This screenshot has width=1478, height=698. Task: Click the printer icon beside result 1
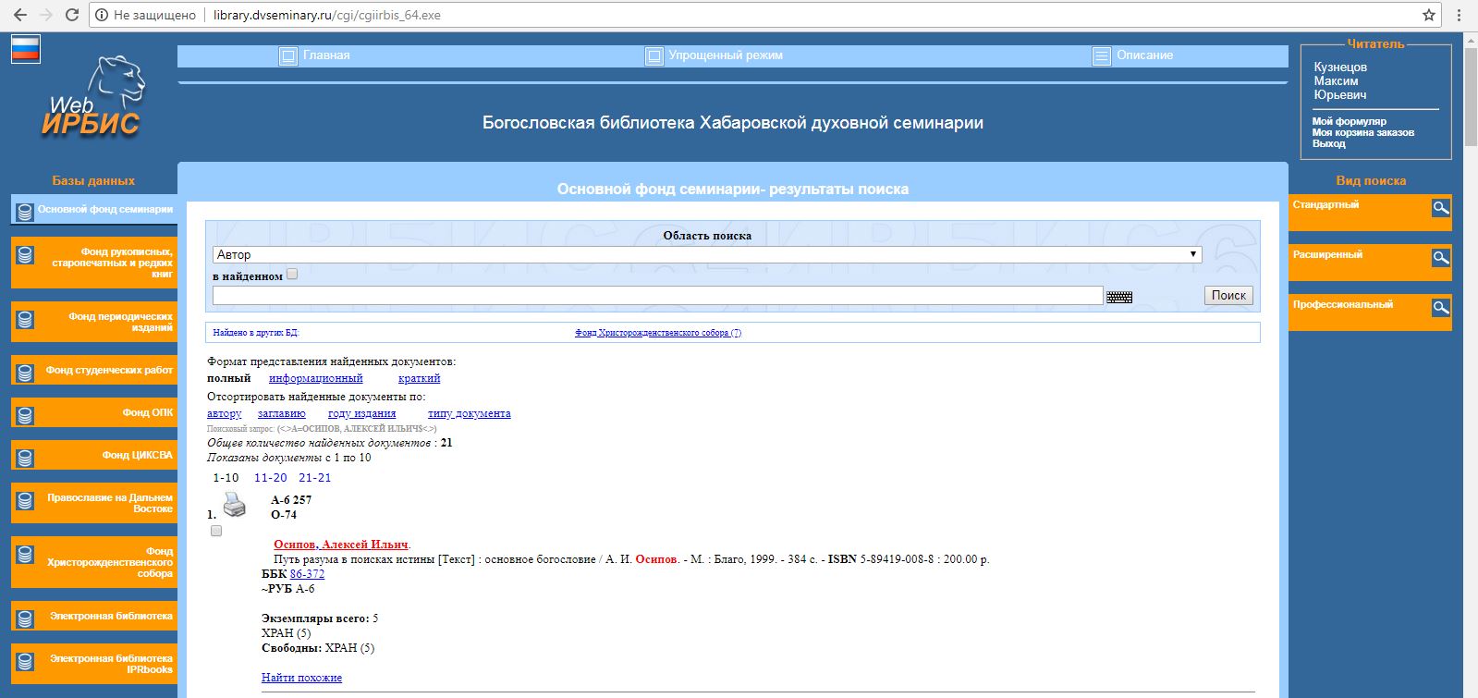(x=235, y=504)
